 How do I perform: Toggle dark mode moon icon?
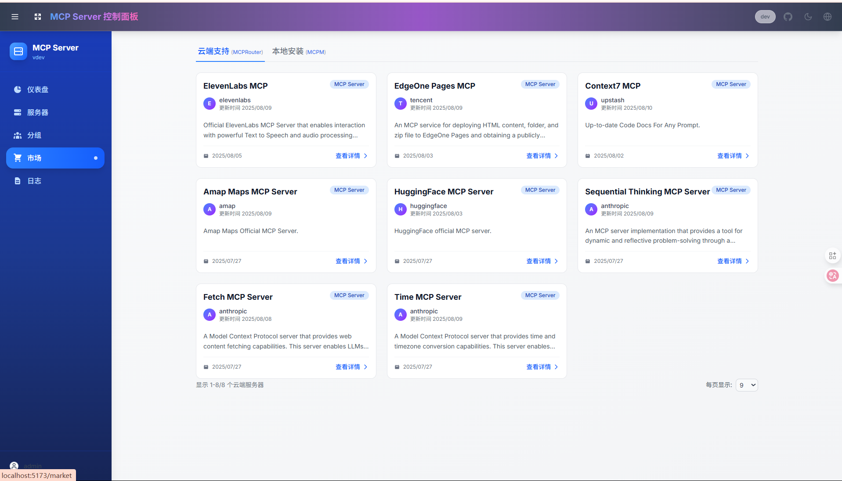(808, 17)
